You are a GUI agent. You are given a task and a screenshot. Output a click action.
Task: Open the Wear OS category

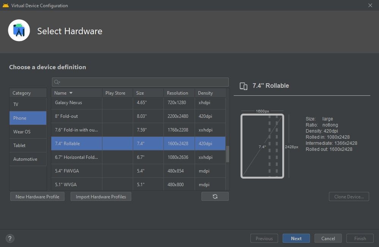28,131
